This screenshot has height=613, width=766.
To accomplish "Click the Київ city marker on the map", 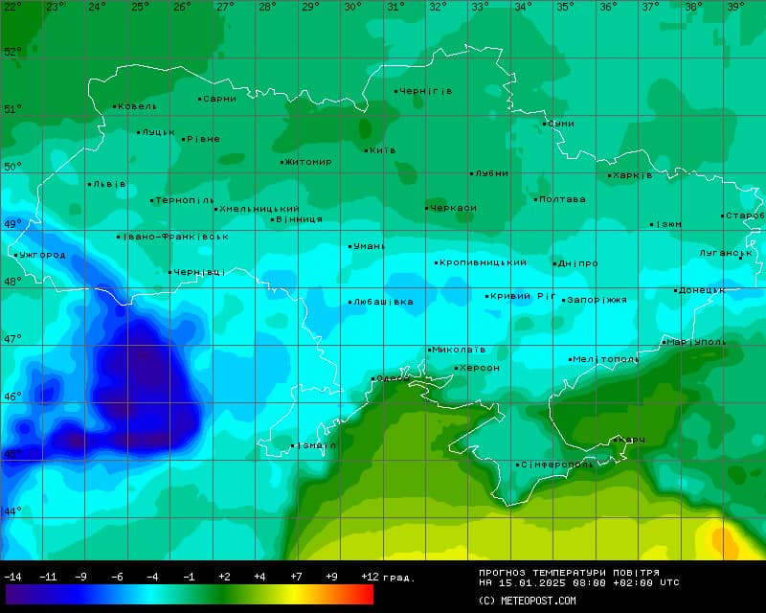I will click(x=367, y=150).
